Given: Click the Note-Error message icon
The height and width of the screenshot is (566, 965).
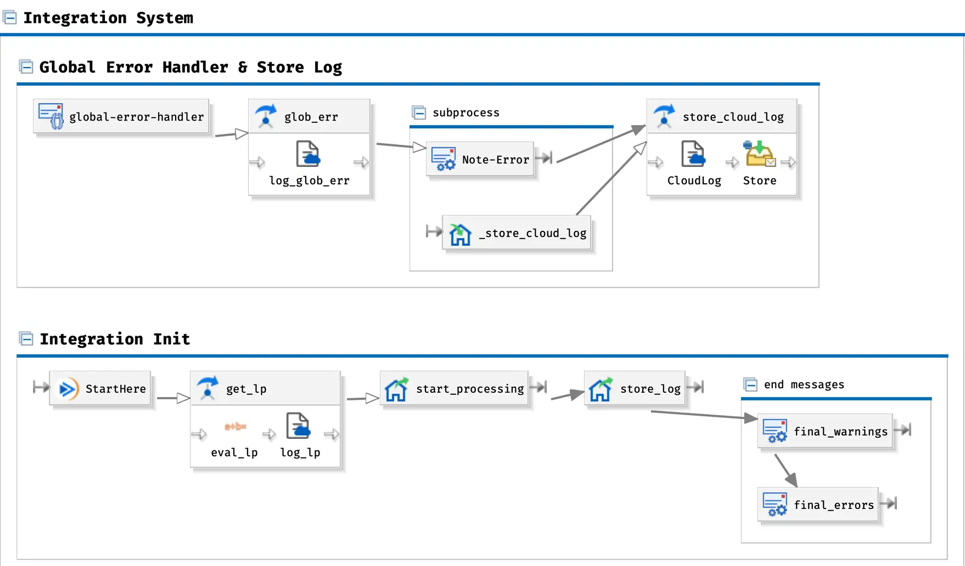Looking at the screenshot, I should pos(444,159).
